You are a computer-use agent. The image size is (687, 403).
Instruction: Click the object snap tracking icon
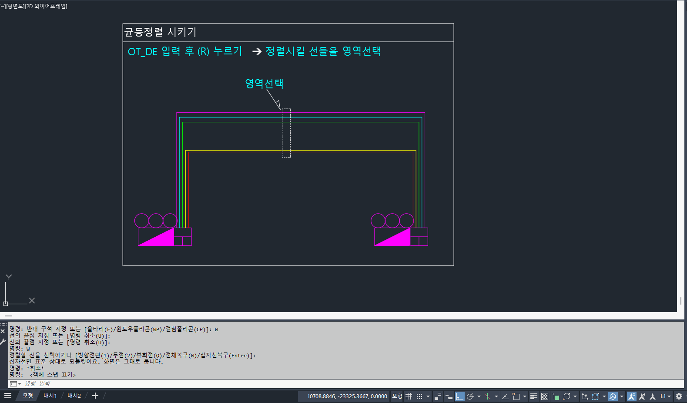click(505, 396)
